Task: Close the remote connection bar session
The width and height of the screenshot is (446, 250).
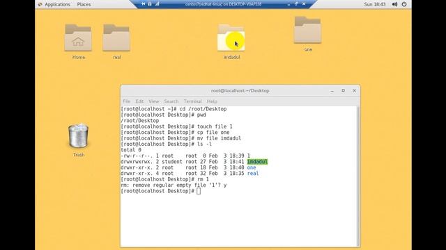Action: click(304, 4)
